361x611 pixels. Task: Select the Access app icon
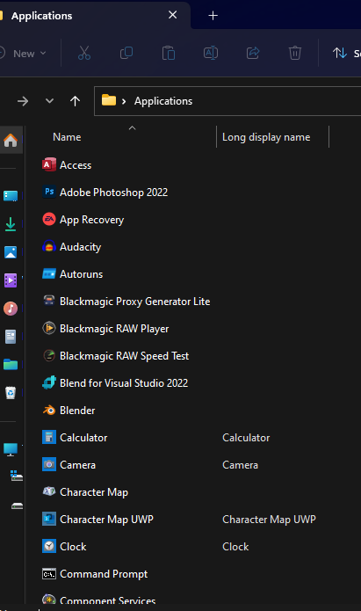(x=49, y=164)
